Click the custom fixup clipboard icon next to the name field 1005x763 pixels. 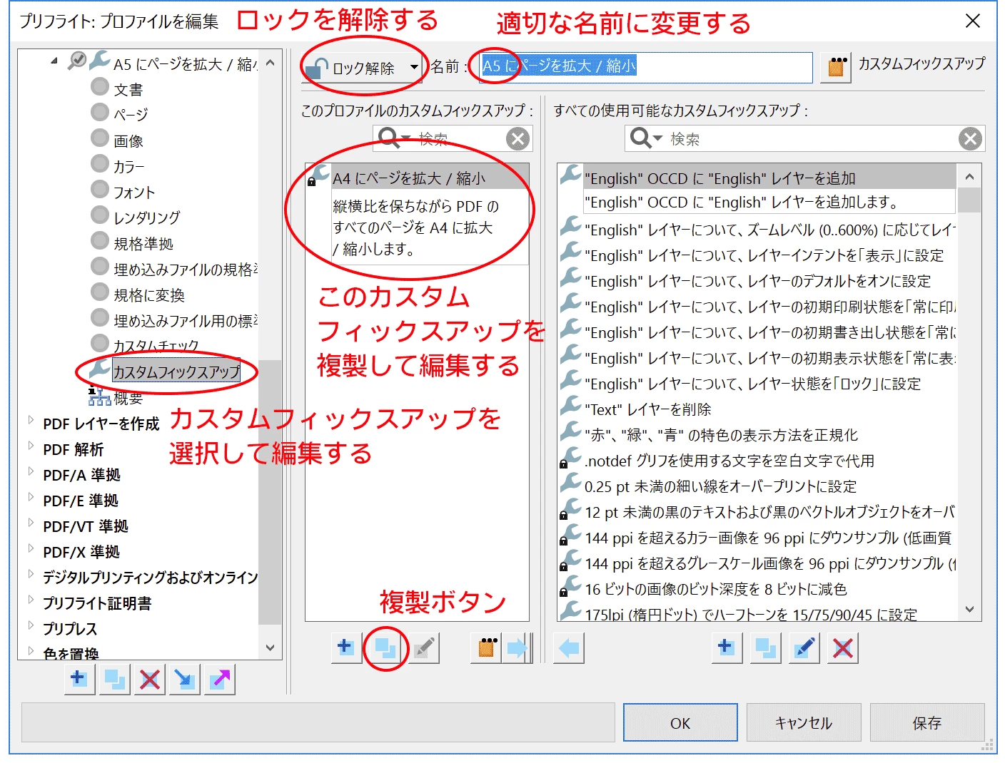pyautogui.click(x=836, y=68)
